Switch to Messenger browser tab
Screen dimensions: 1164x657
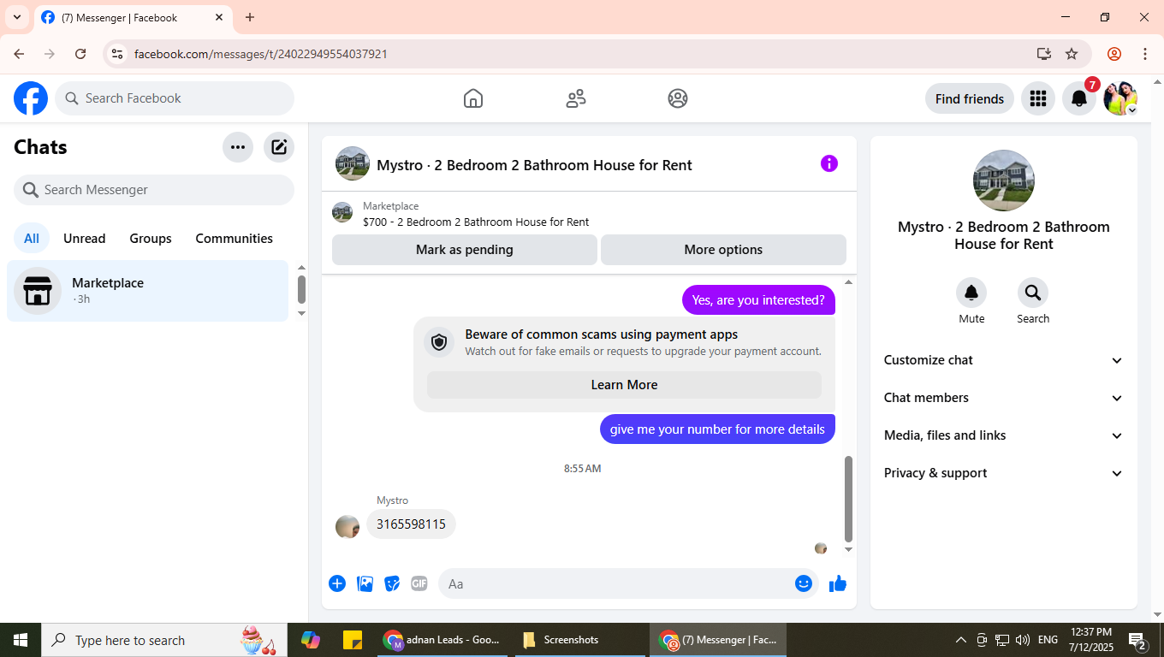coord(133,17)
